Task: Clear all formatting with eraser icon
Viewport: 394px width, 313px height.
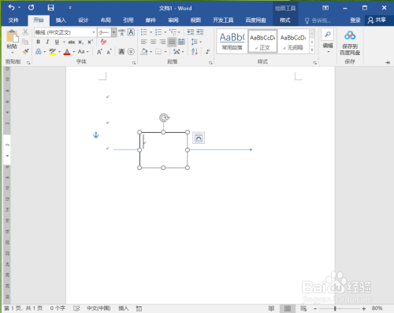Action: pyautogui.click(x=103, y=42)
